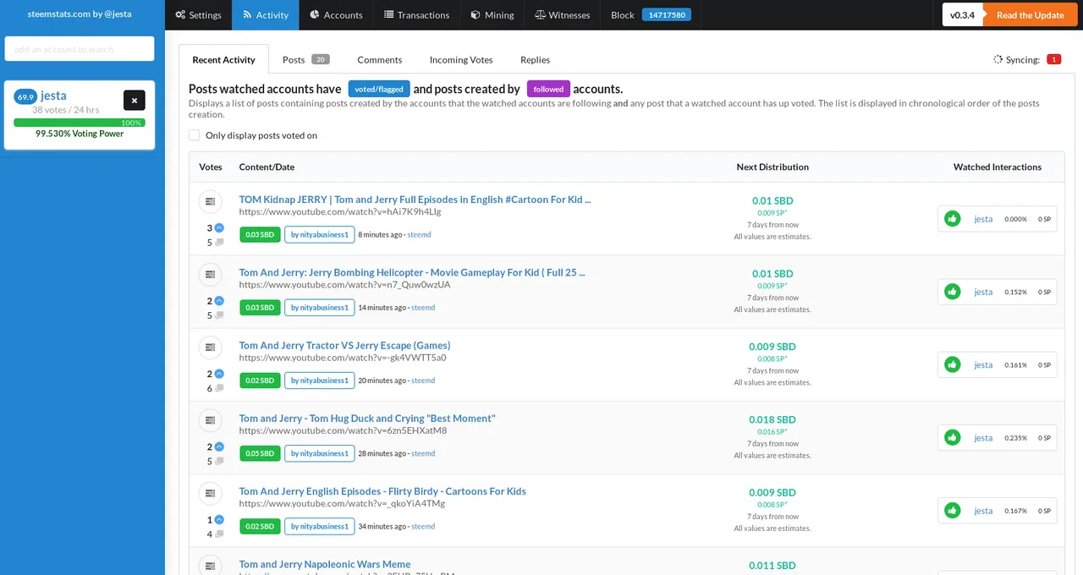Click post icon for Tom Hug Duck
This screenshot has height=575, width=1083.
(210, 419)
